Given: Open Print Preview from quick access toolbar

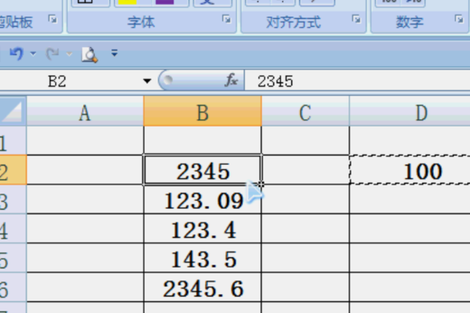Looking at the screenshot, I should tap(89, 55).
